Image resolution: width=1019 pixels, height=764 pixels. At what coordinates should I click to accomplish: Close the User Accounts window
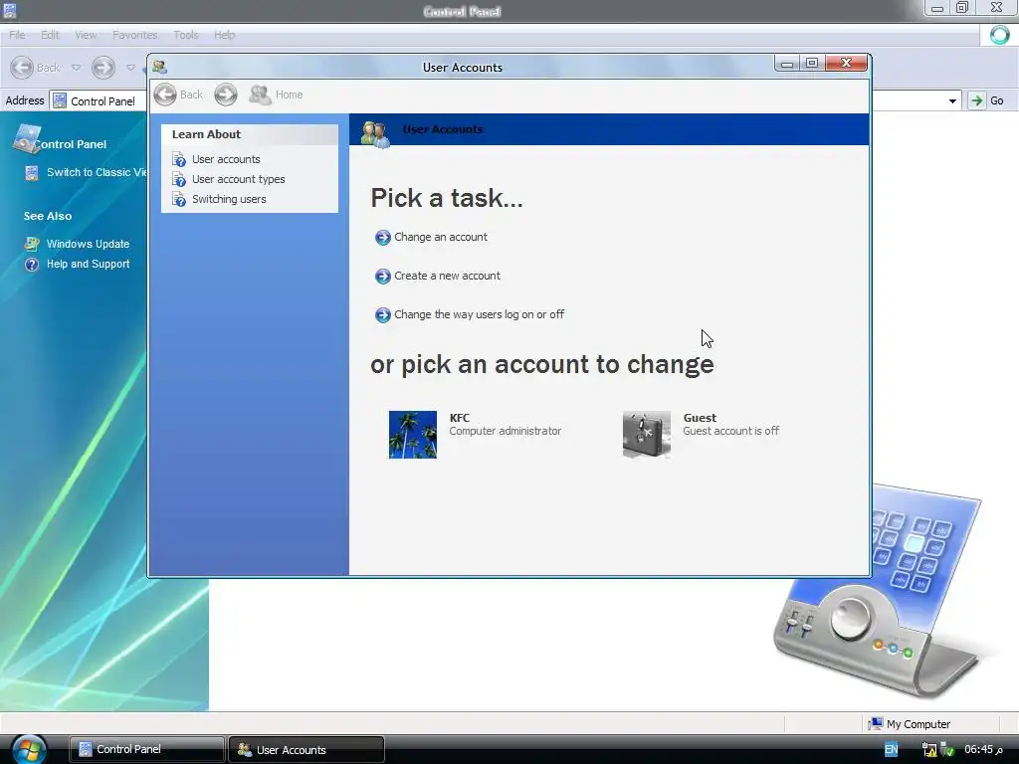tap(846, 63)
